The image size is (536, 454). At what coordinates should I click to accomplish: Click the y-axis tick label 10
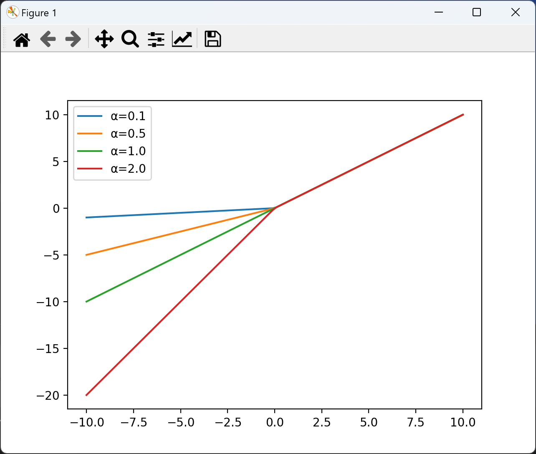53,115
